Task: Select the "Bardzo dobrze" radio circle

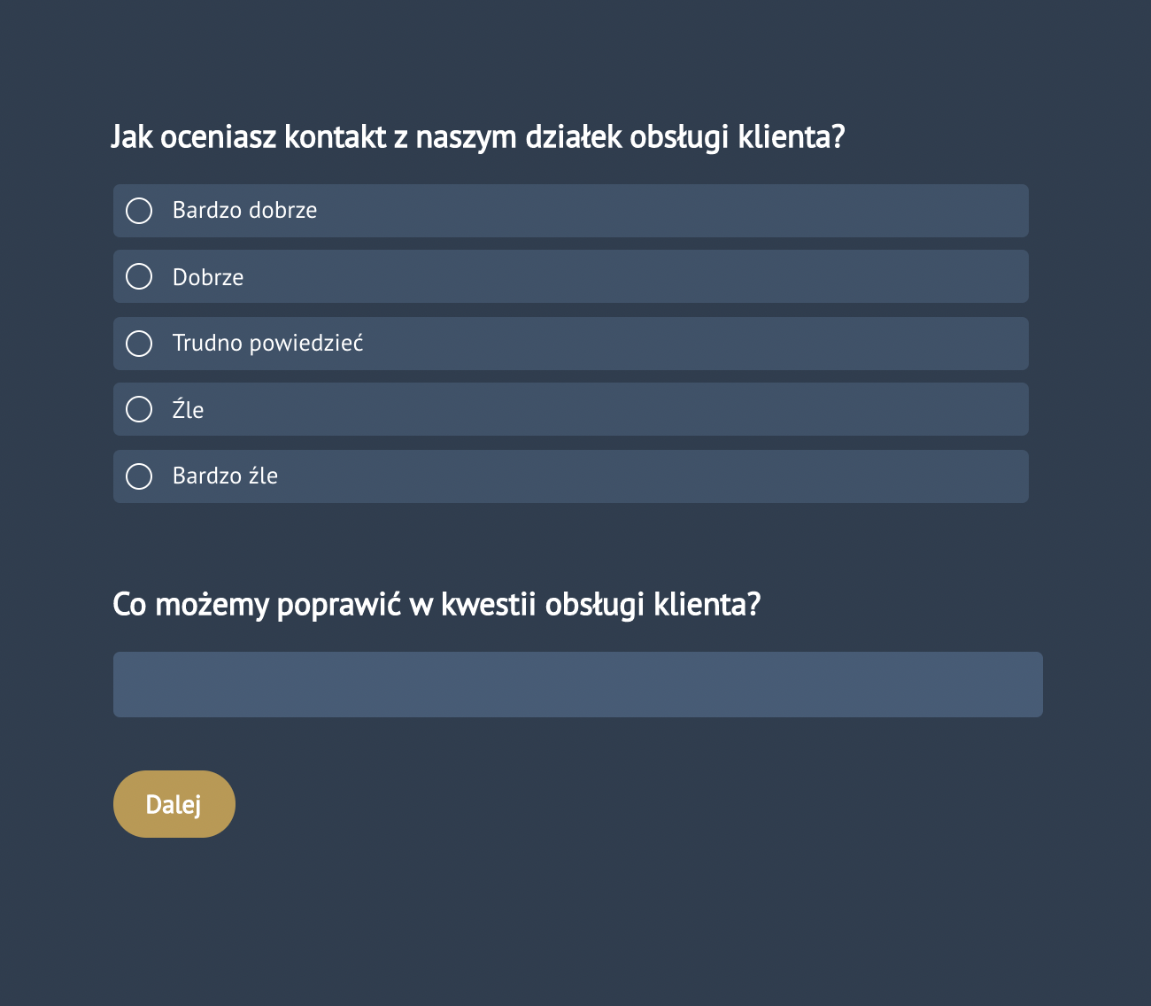Action: [x=139, y=211]
